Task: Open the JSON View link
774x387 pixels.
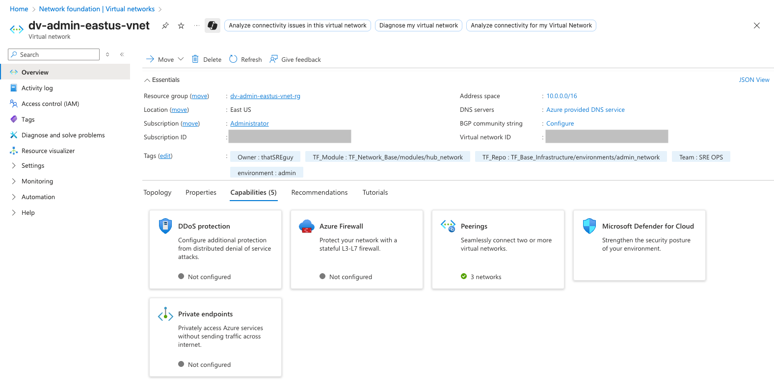Action: point(754,80)
